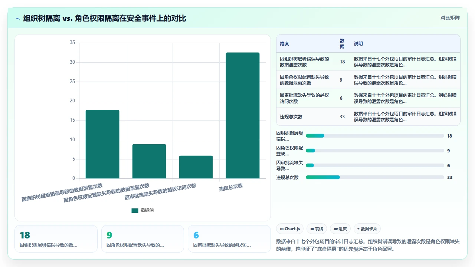Image resolution: width=475 pixels, height=267 pixels.
Task: Click the 数据 column header
Action: [x=342, y=43]
